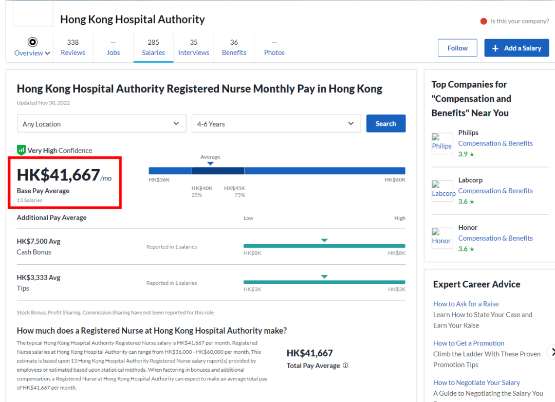Screen dimensions: 555x402
Task: Switch to the Jobs tab
Action: 113,47
